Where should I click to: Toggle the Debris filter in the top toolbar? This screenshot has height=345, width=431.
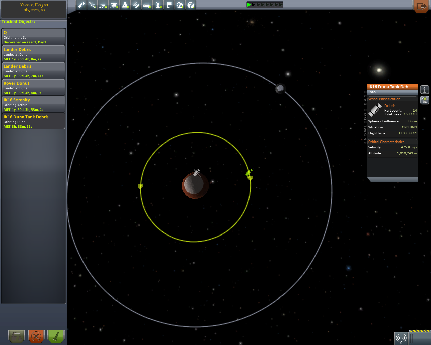coord(81,5)
